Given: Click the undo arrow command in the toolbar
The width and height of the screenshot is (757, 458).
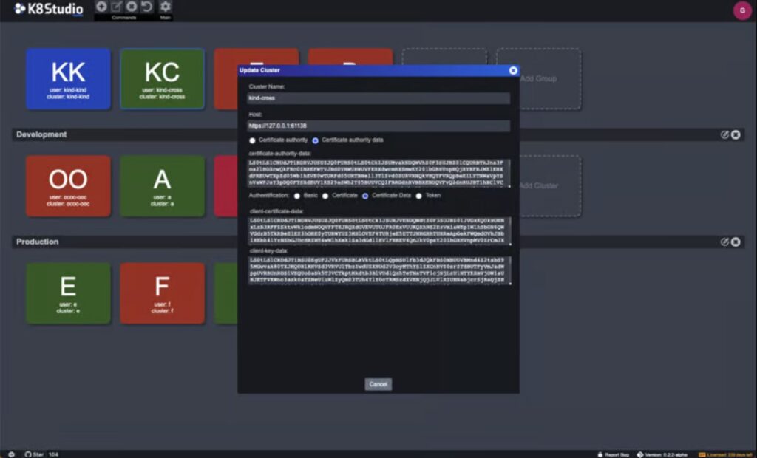Looking at the screenshot, I should click(147, 6).
